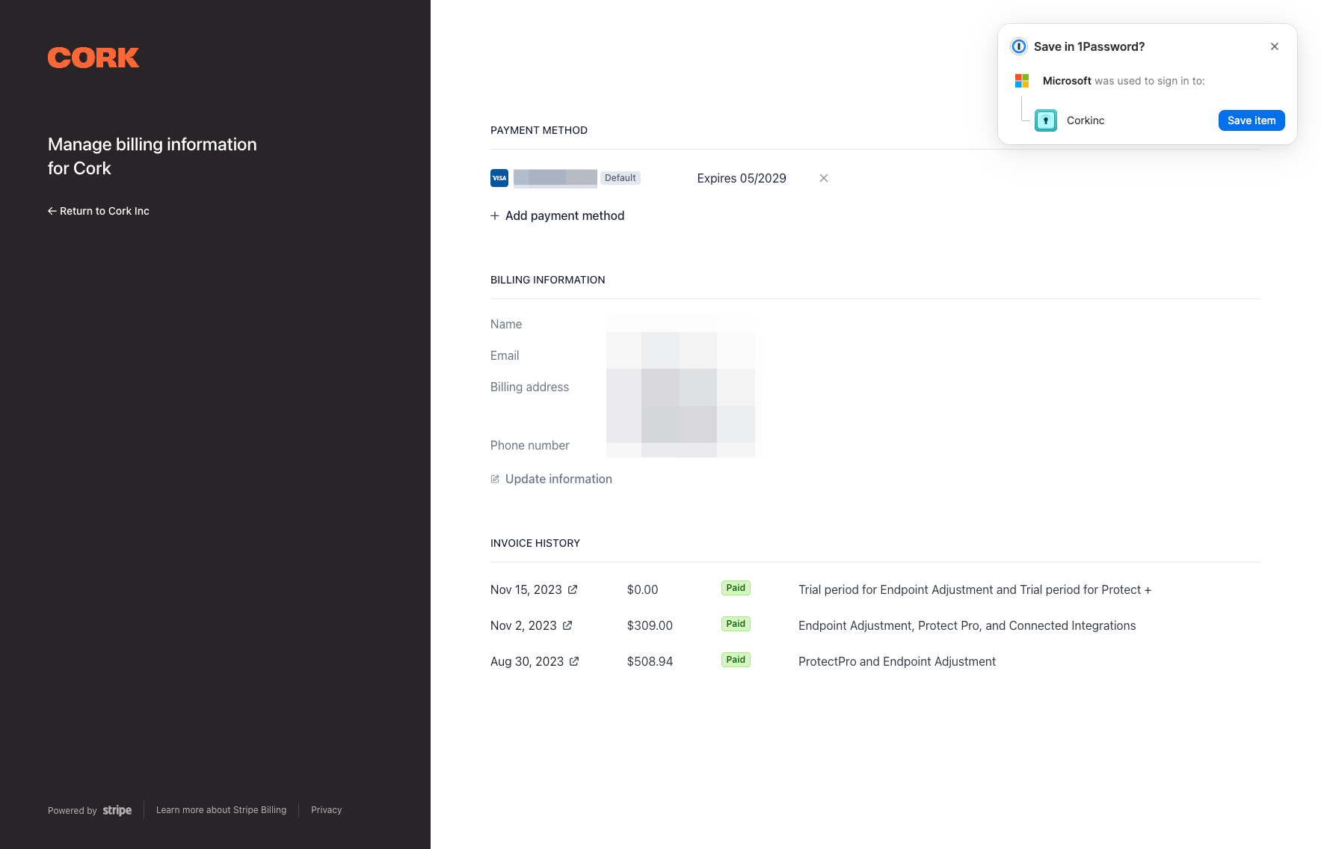Viewport: 1321px width, 849px height.
Task: Click ProtectPro and Endpoint Adjustment description
Action: [x=897, y=661]
